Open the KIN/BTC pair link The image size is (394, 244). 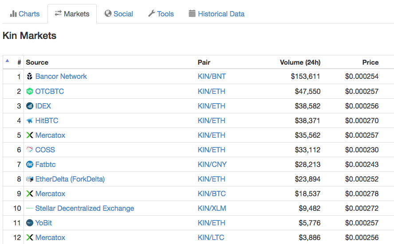click(212, 194)
